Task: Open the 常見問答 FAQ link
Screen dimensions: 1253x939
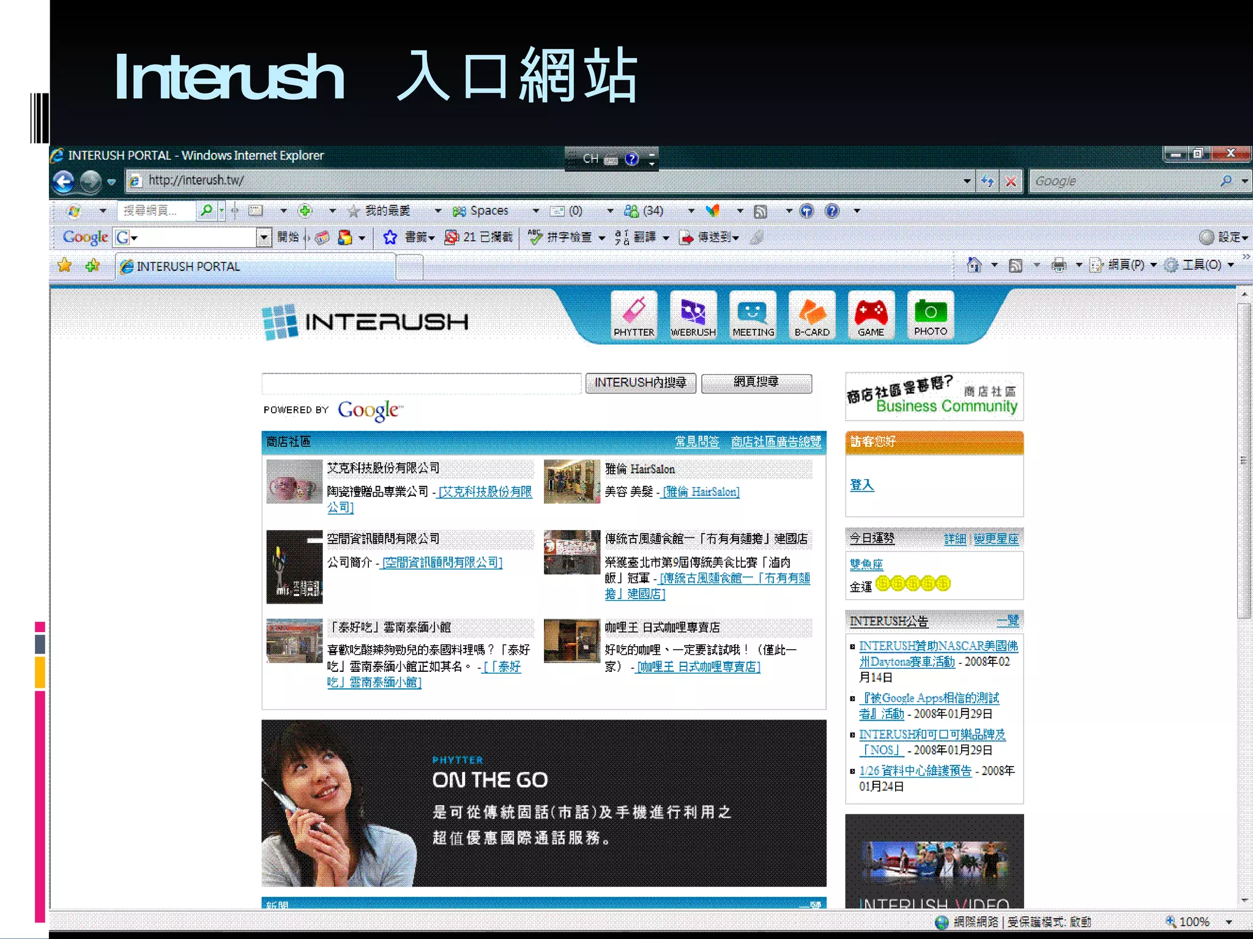Action: click(697, 441)
